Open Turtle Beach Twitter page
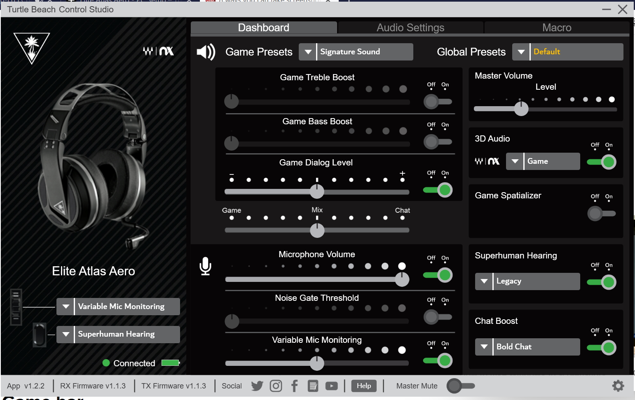The height and width of the screenshot is (400, 635). [x=257, y=386]
